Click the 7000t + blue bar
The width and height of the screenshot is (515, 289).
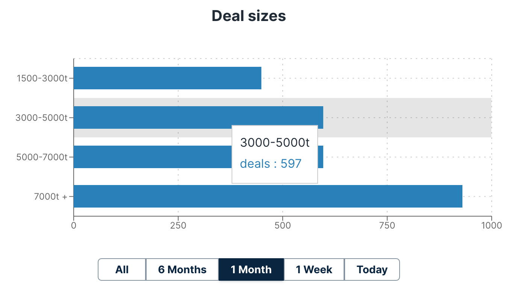coord(268,196)
